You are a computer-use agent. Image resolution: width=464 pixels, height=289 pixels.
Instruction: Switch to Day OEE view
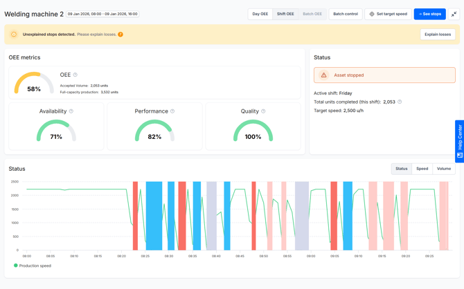(260, 14)
